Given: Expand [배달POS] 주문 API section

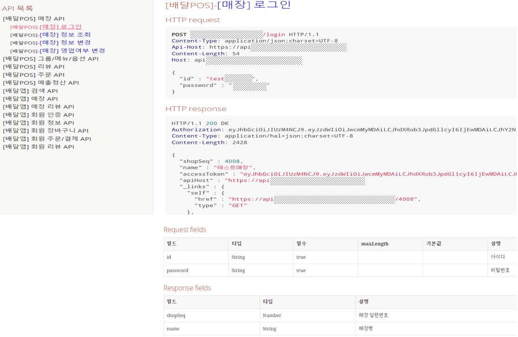Looking at the screenshot, I should (x=34, y=75).
